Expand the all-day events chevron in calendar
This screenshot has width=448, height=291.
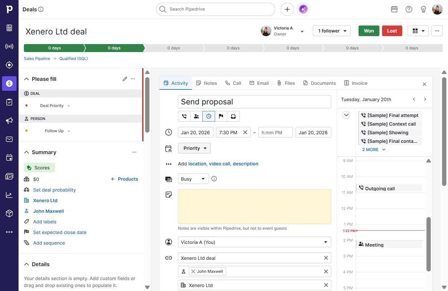click(x=346, y=115)
